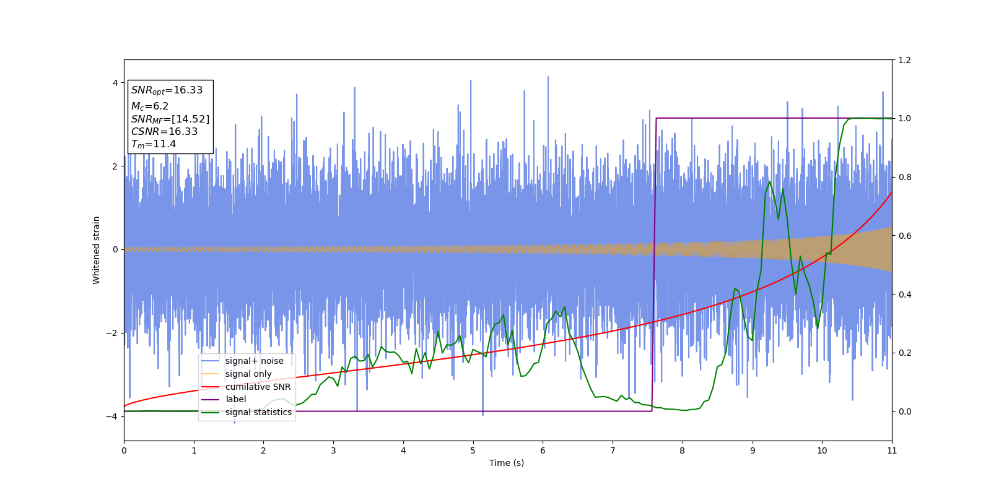Click the CSNR=16.33 annotation text
Viewport: 991px width, 495px height.
point(164,132)
